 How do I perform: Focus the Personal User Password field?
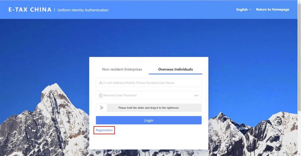click(149, 95)
